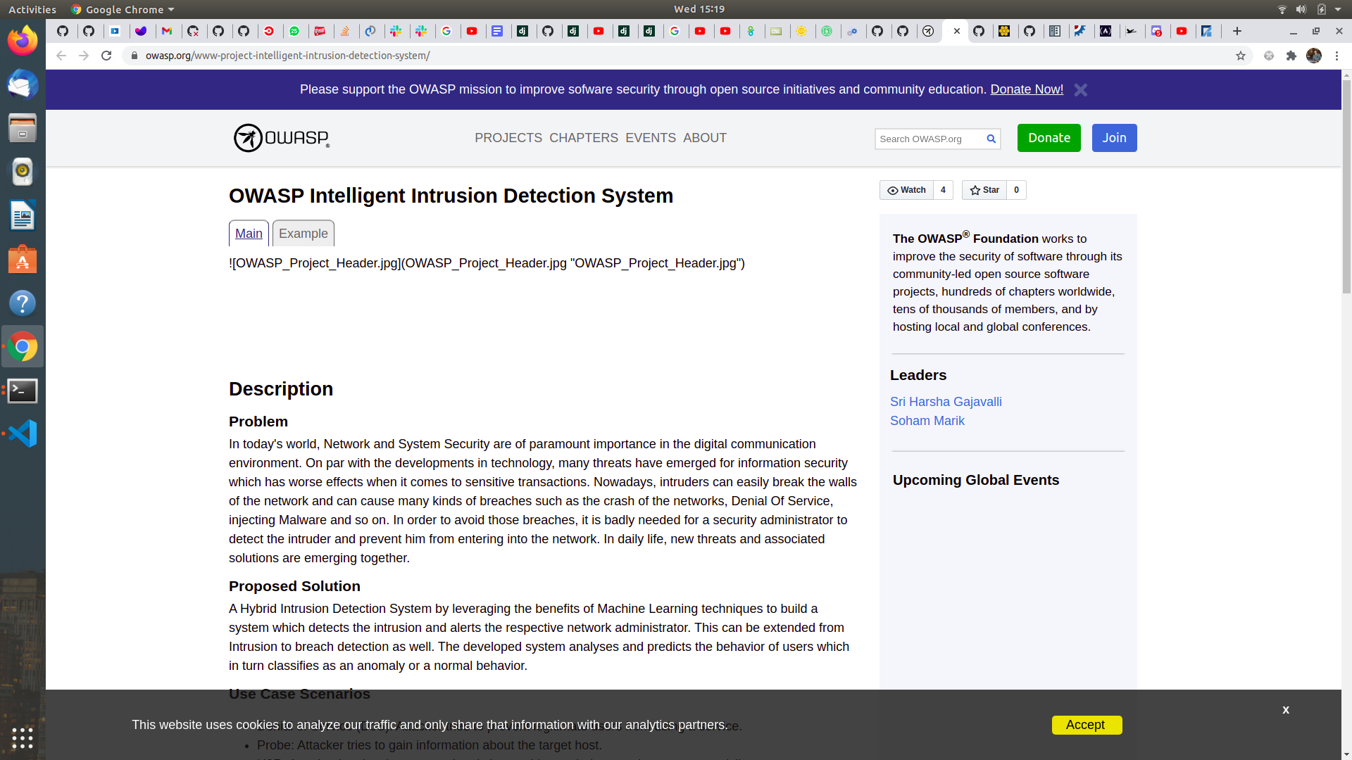Open the Activities overview
This screenshot has width=1352, height=760.
pyautogui.click(x=32, y=9)
